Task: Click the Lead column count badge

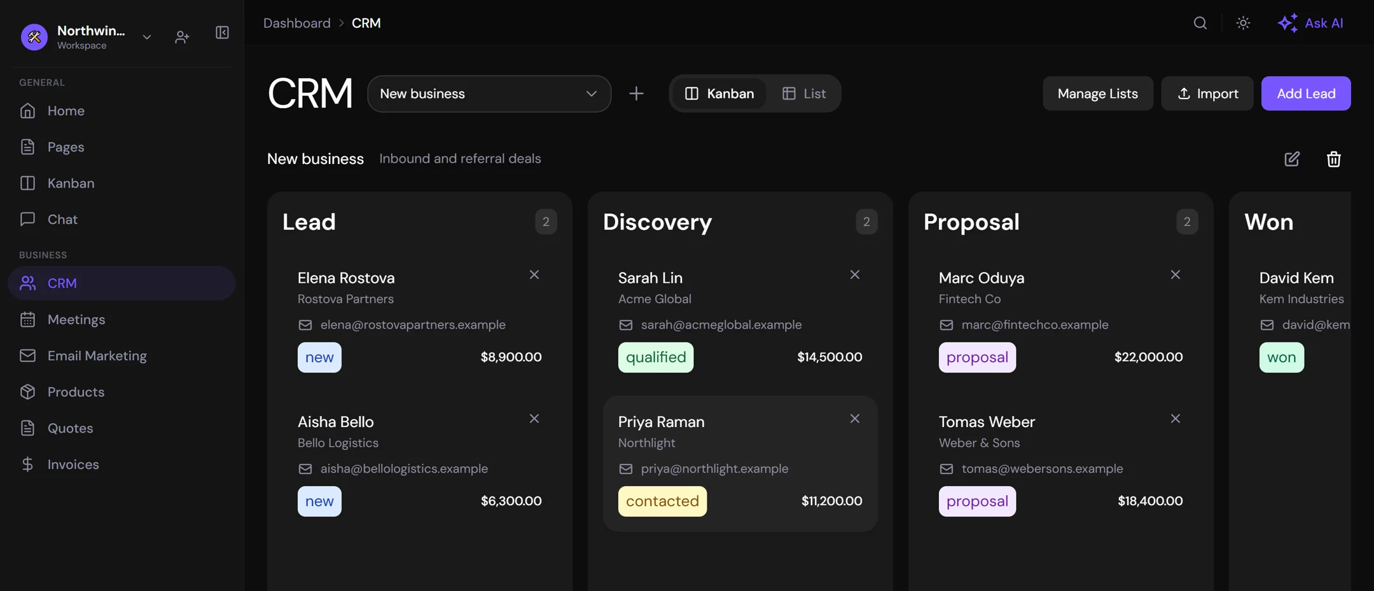Action: (546, 222)
